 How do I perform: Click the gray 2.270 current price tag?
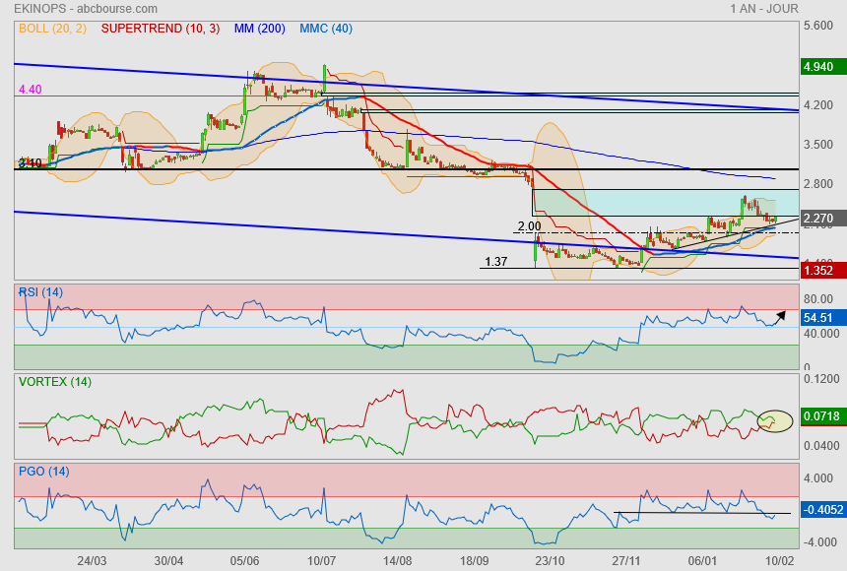click(819, 219)
